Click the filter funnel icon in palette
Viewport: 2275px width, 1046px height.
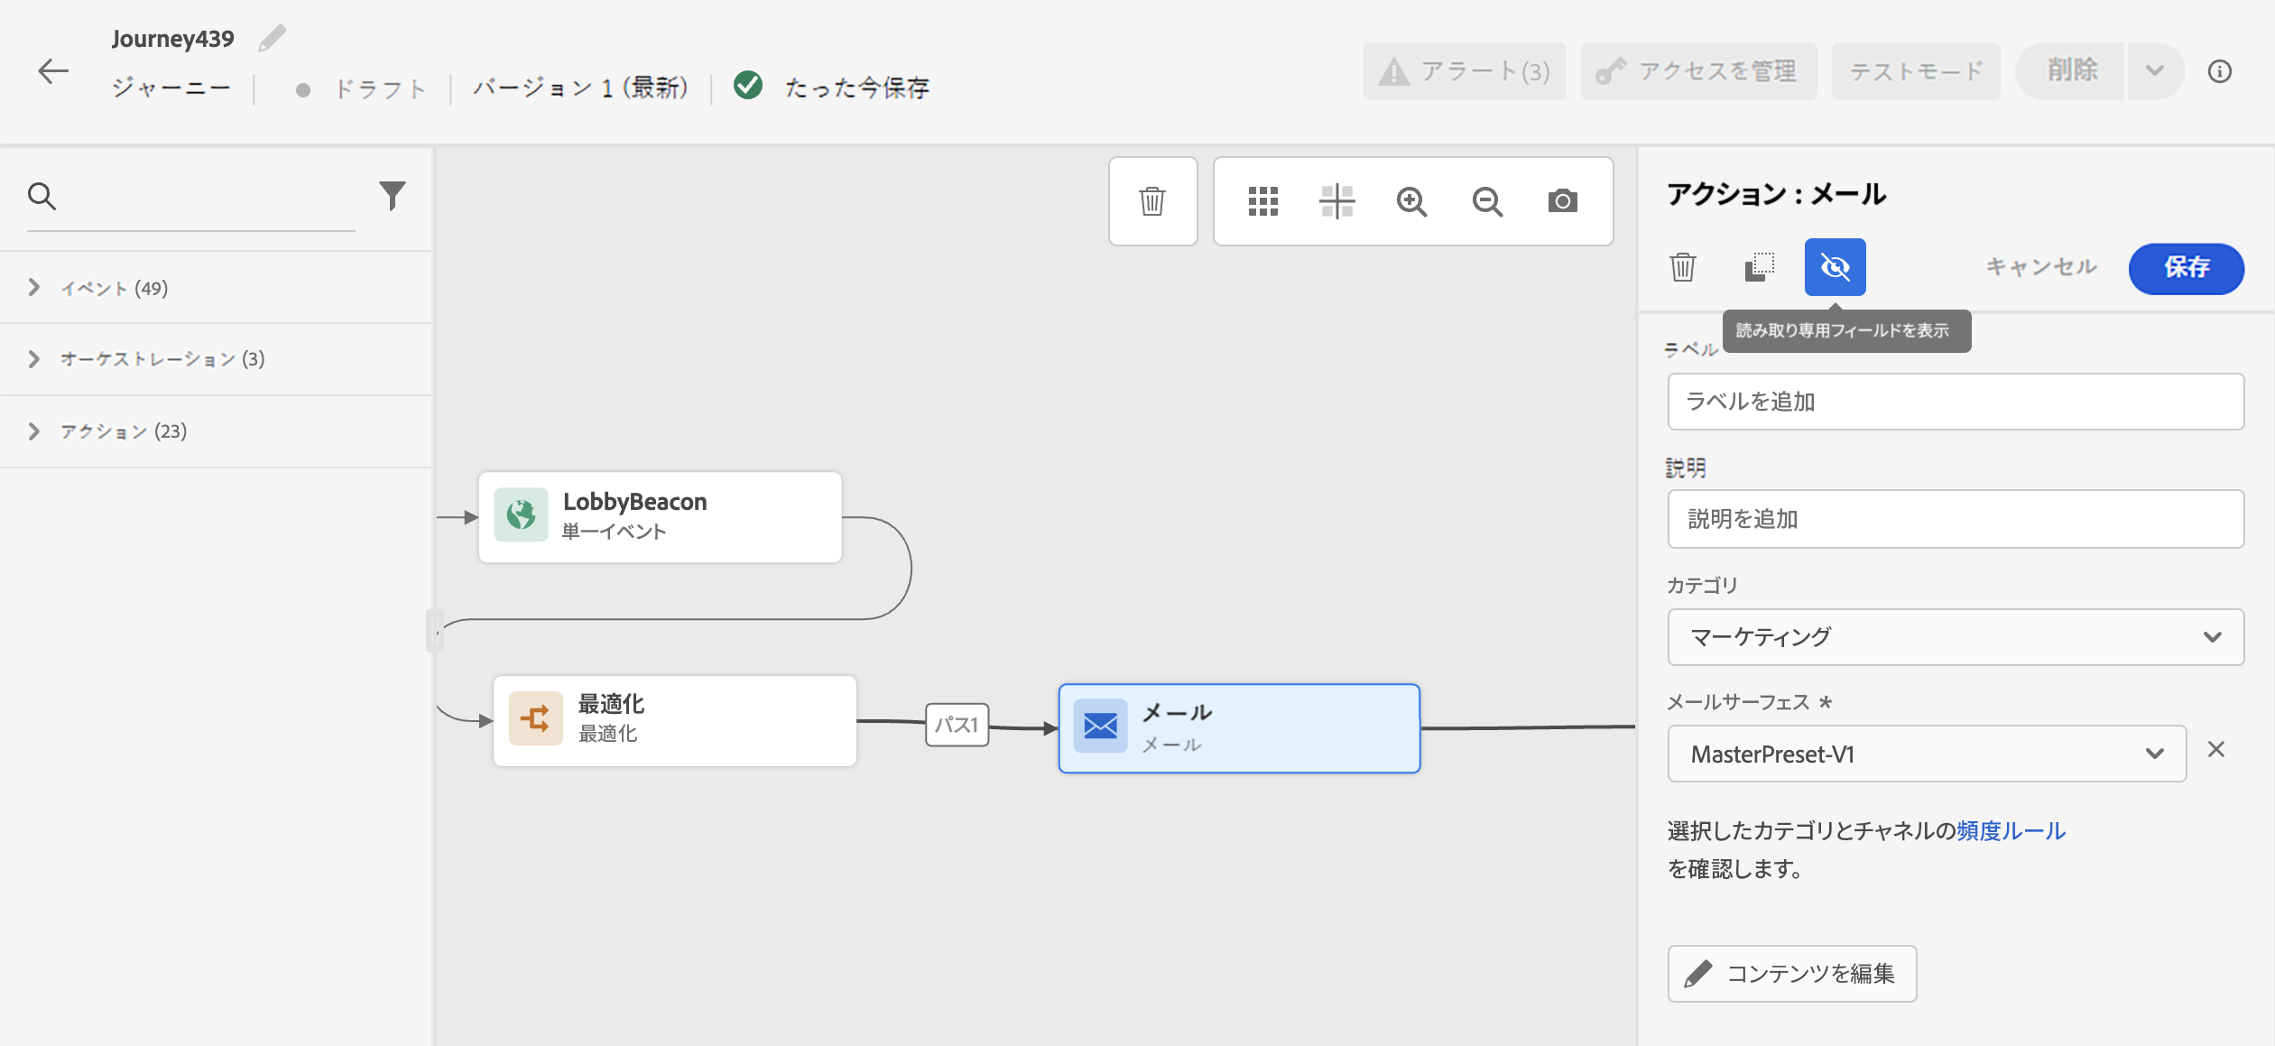(x=392, y=196)
